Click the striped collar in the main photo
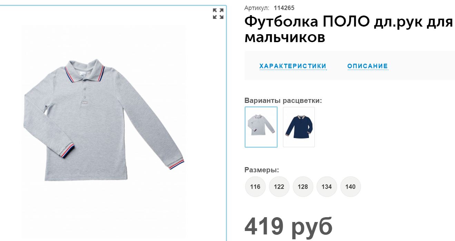Image resolution: width=455 pixels, height=241 pixels. click(85, 73)
